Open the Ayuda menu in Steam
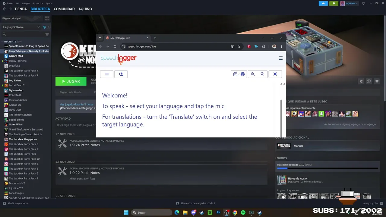The width and height of the screenshot is (386, 217). coord(49,3)
